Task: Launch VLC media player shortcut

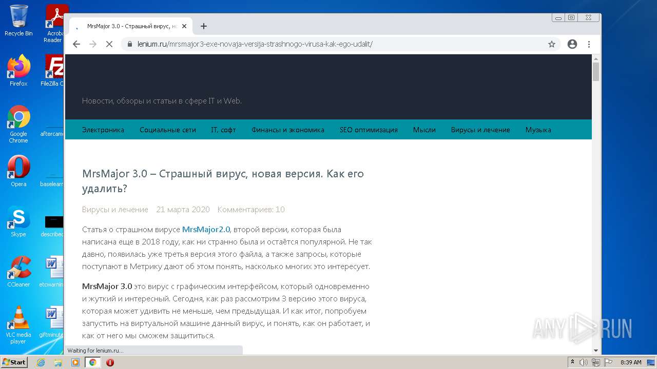Action: (18, 325)
